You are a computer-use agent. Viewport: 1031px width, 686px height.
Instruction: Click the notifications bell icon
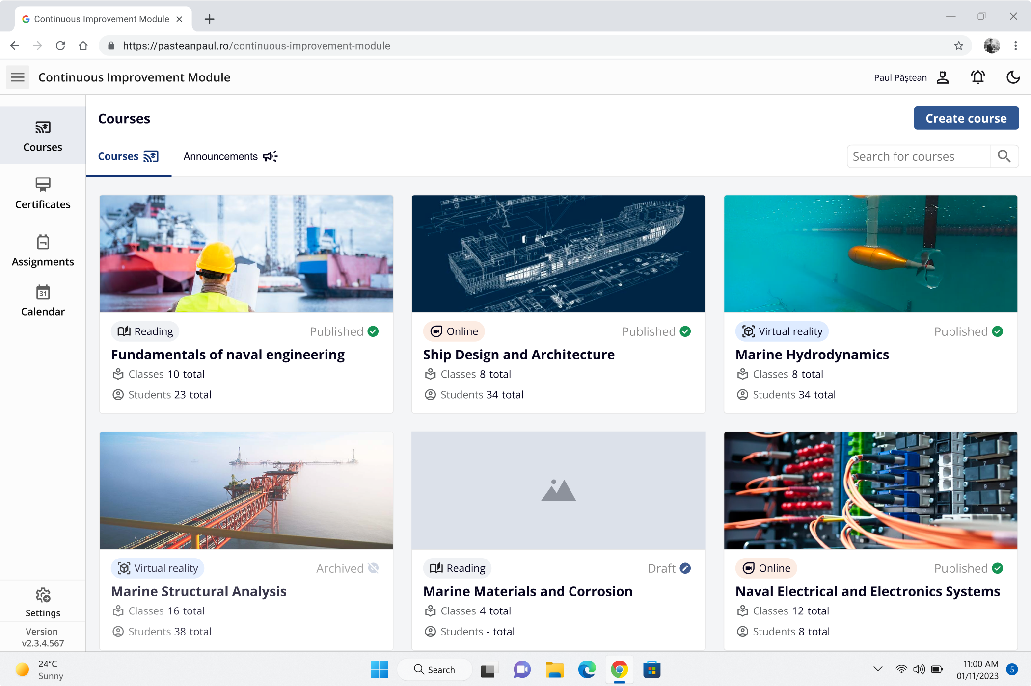(x=977, y=77)
